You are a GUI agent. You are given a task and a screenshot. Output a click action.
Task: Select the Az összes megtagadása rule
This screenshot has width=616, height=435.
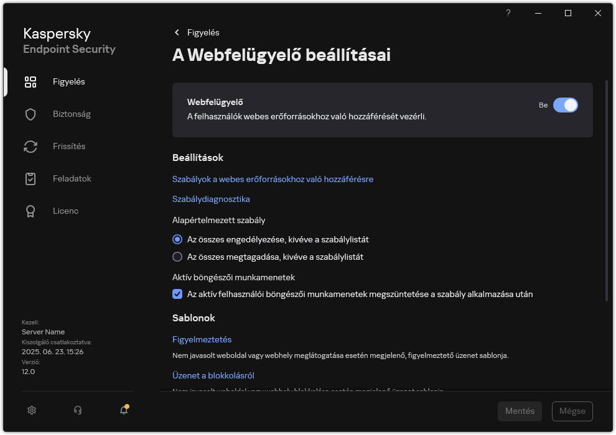click(x=177, y=257)
